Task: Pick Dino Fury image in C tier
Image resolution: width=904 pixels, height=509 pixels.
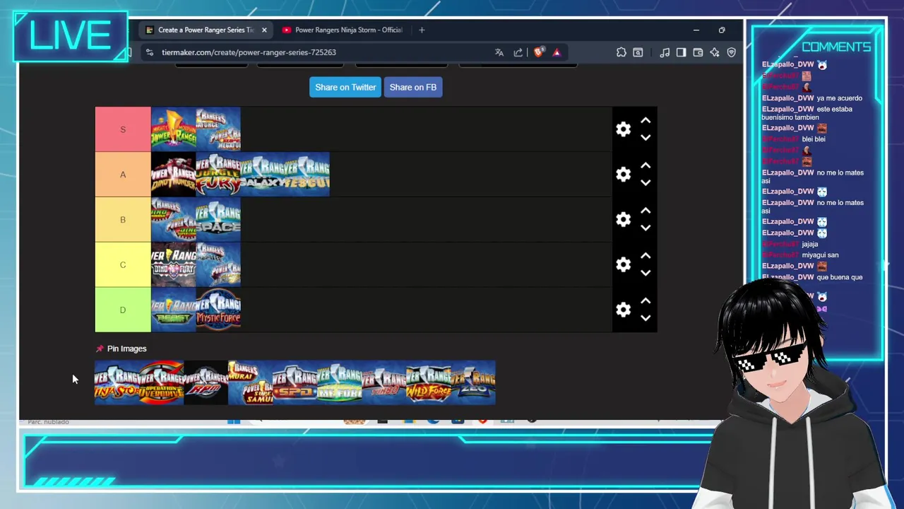Action: click(174, 265)
